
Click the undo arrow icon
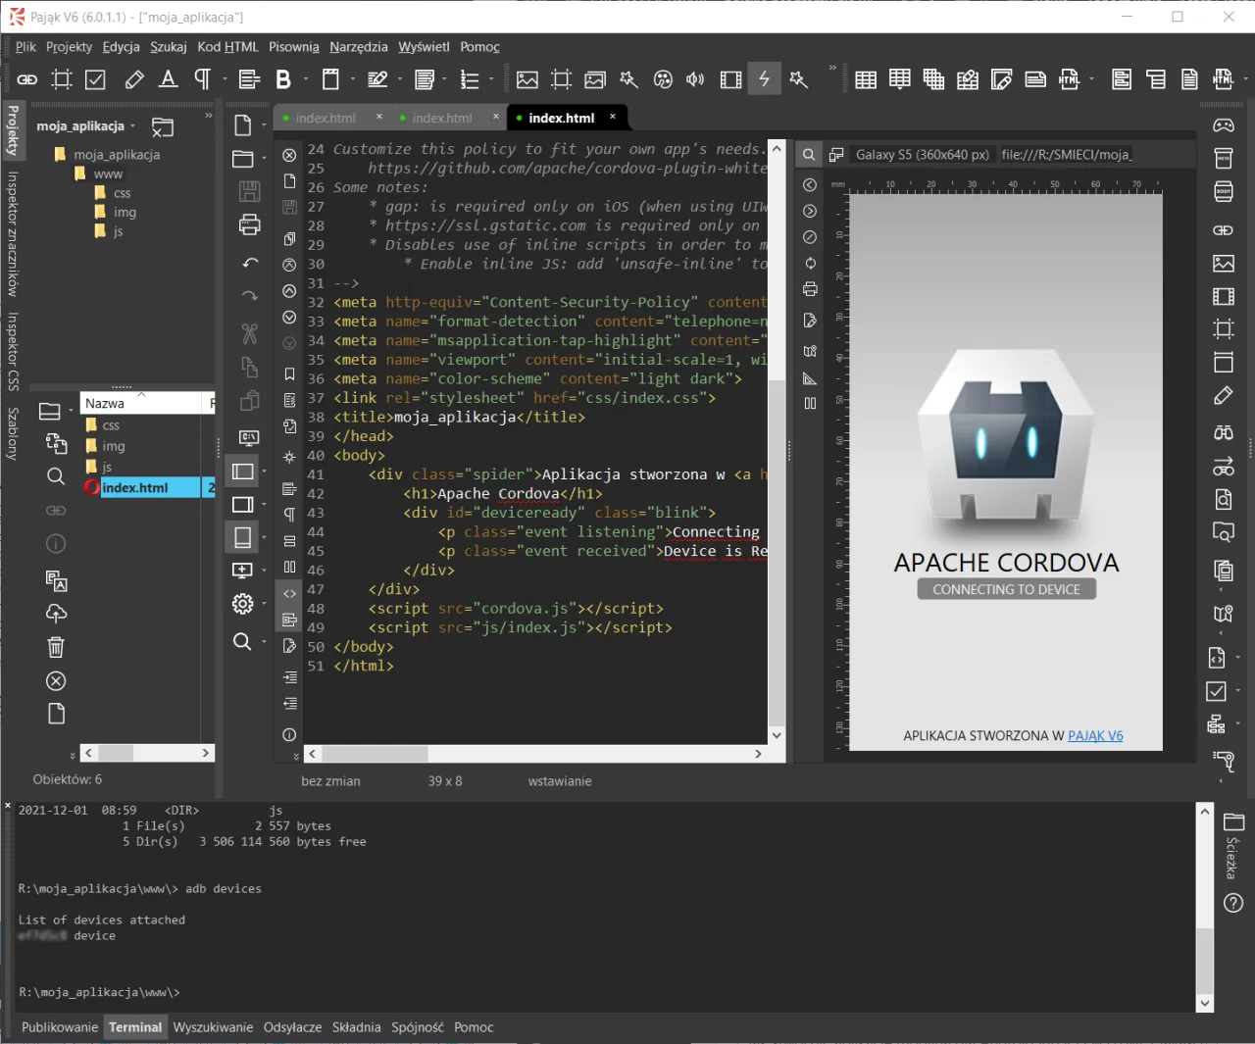250,263
